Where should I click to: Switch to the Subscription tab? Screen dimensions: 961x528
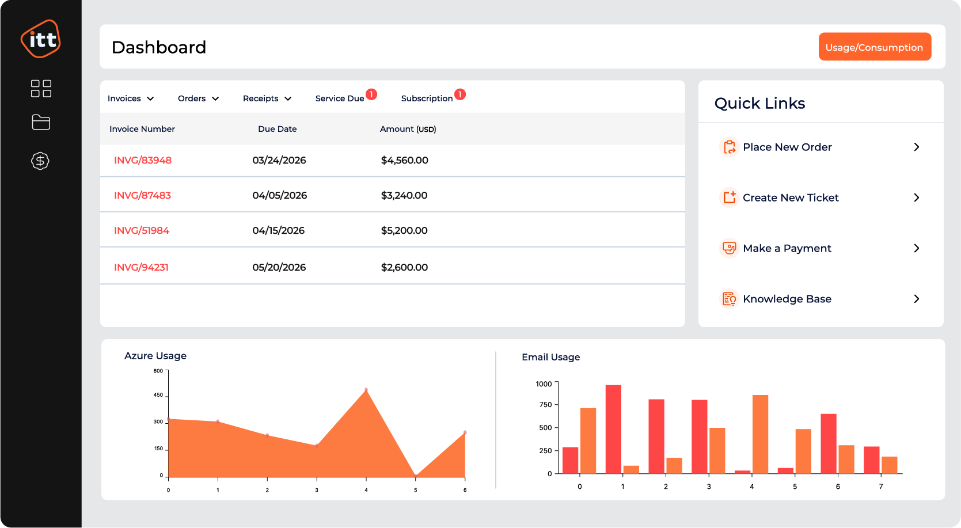[x=427, y=98]
